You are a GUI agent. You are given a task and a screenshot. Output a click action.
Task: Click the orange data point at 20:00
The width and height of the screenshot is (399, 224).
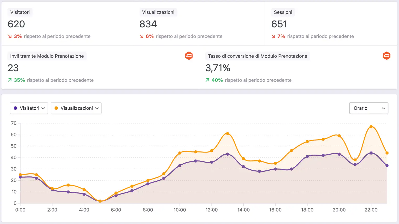click(x=339, y=136)
